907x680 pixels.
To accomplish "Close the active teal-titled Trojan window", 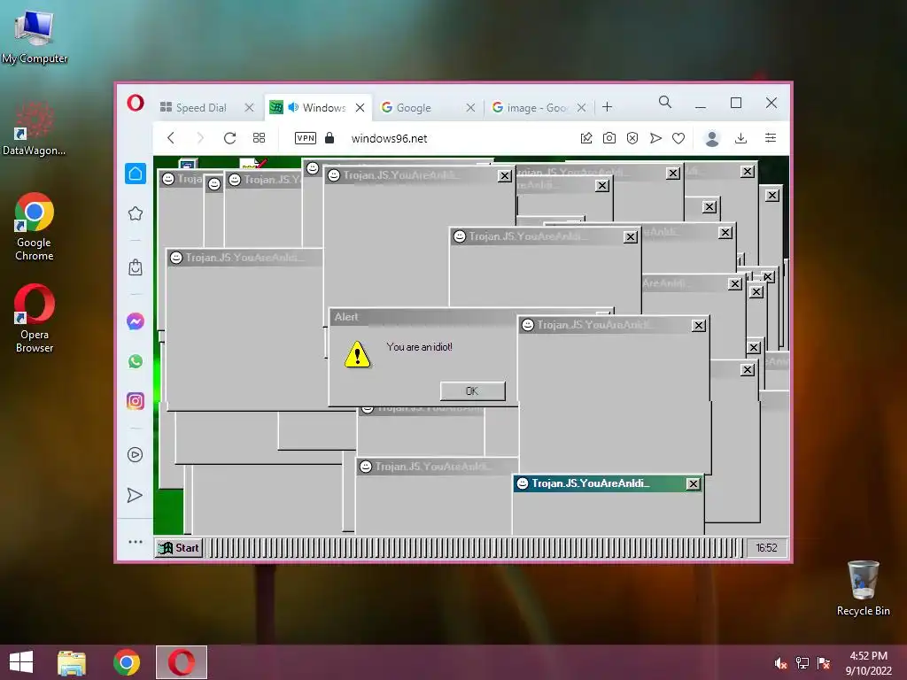I will coord(693,484).
